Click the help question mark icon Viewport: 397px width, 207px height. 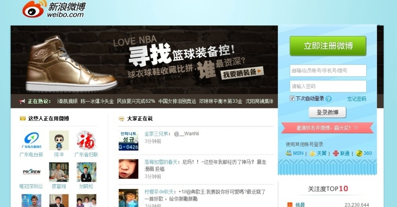328,99
